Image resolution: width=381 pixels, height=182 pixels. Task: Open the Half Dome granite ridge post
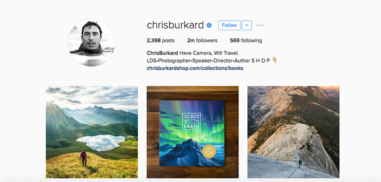click(294, 132)
